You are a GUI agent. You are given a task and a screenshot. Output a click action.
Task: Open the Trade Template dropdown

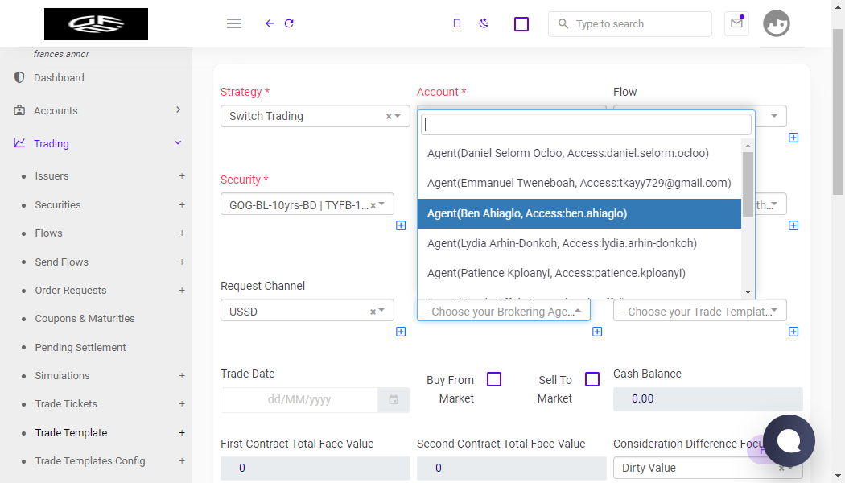click(699, 311)
